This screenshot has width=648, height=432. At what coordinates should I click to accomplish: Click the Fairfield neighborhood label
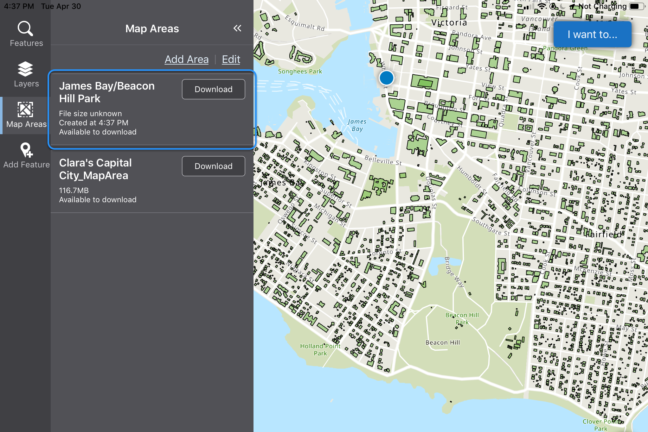[604, 234]
